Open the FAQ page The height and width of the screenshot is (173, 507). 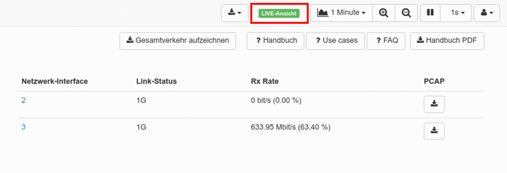point(386,41)
